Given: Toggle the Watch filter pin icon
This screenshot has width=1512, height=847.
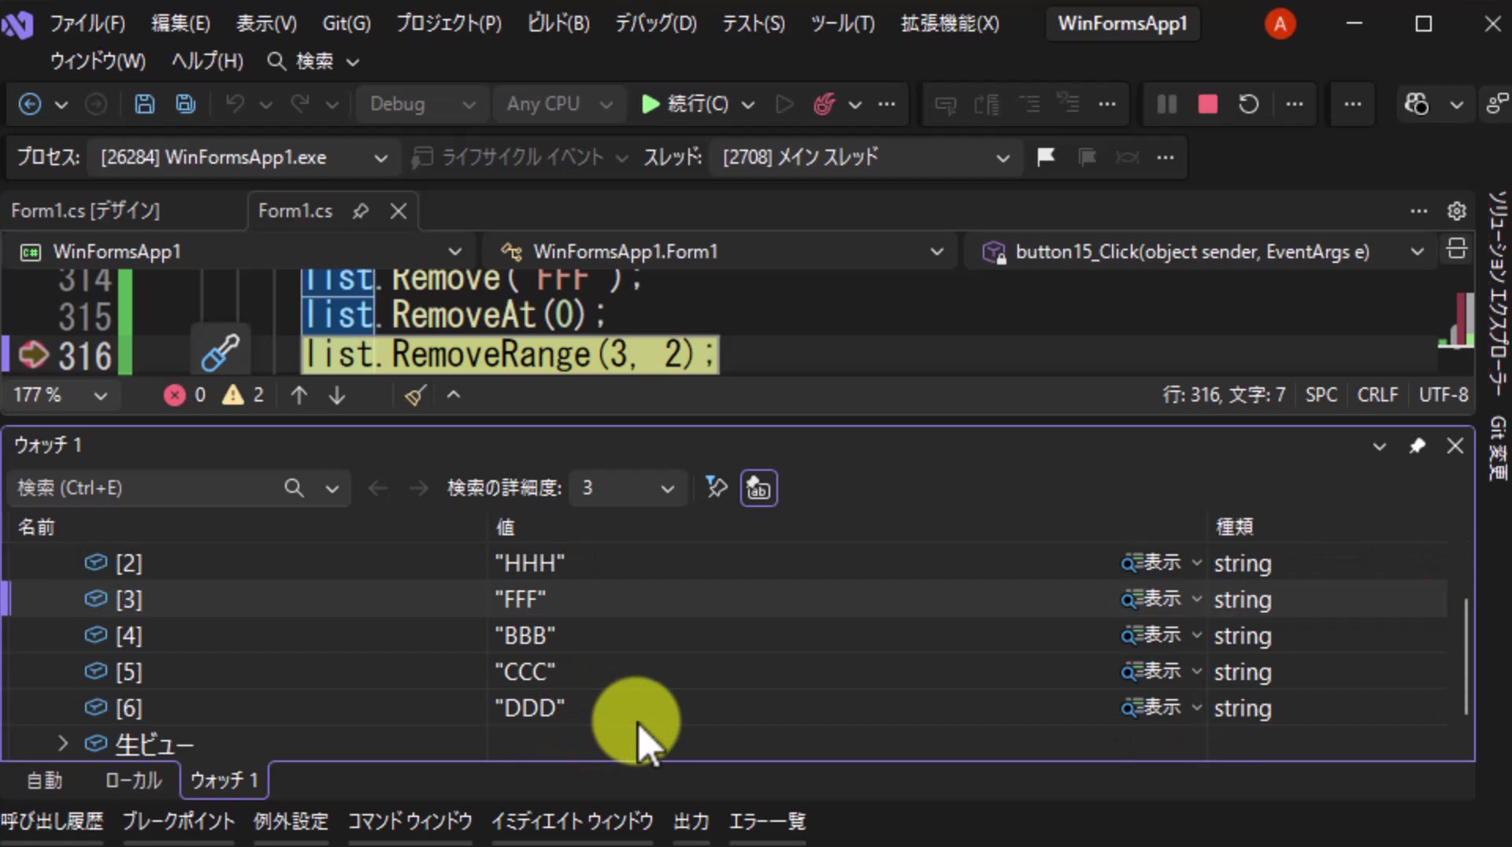Looking at the screenshot, I should 716,487.
